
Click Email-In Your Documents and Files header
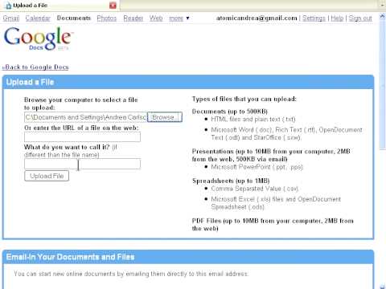(188, 257)
